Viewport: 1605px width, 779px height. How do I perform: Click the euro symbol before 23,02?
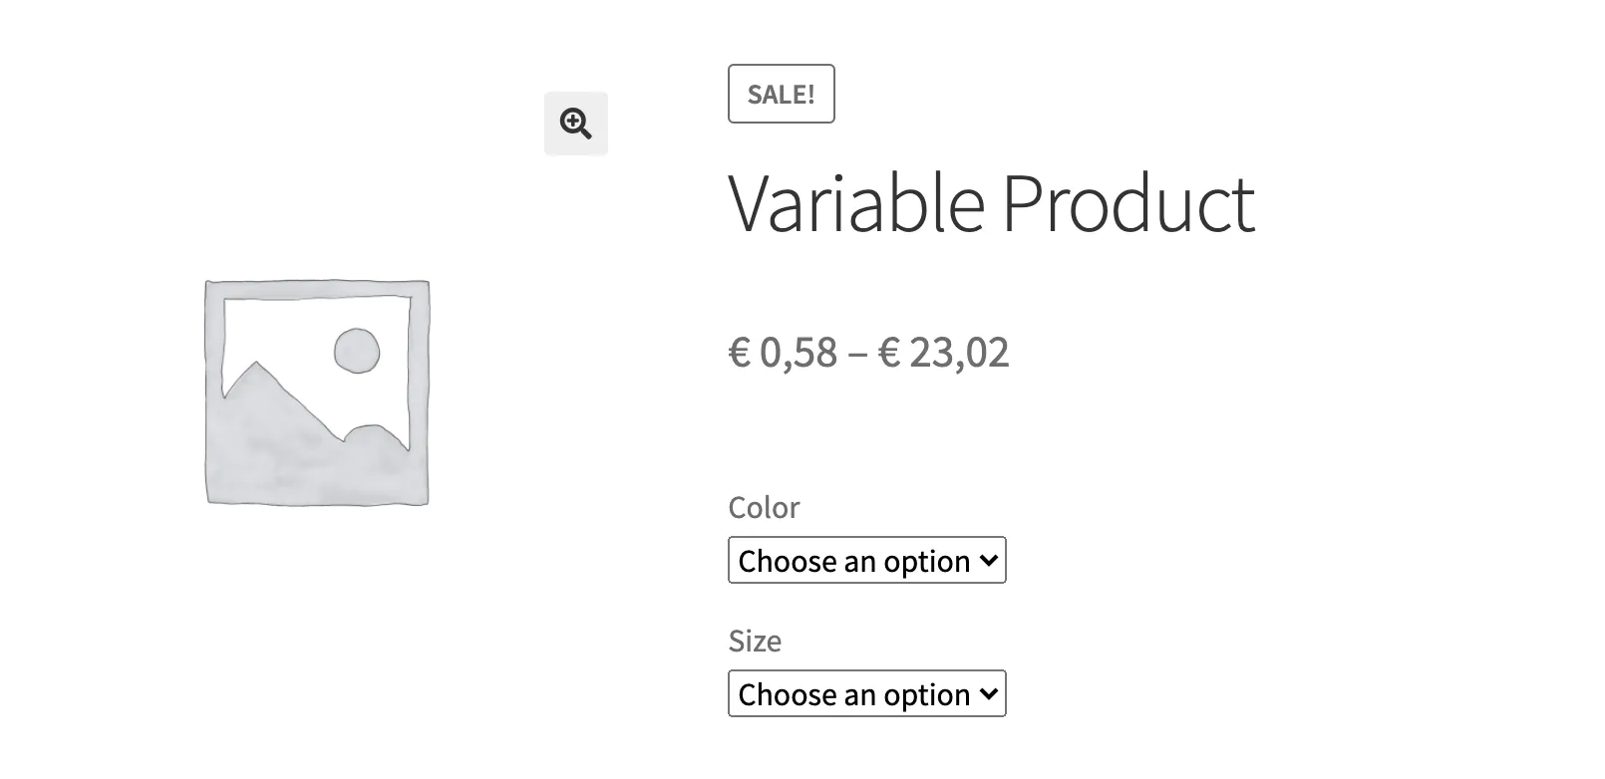coord(889,353)
